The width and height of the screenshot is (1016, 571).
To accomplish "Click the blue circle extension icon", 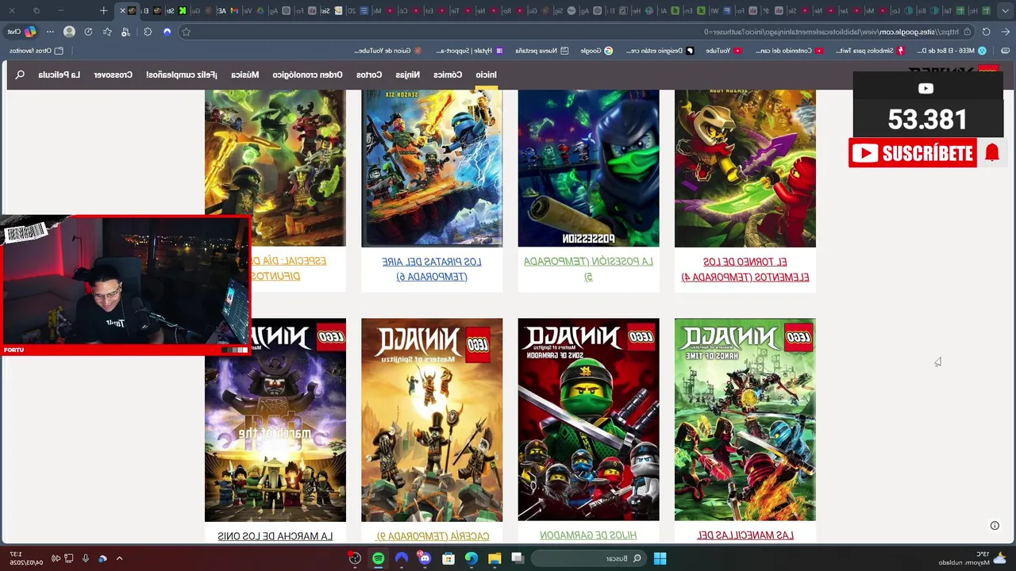I will 167,32.
